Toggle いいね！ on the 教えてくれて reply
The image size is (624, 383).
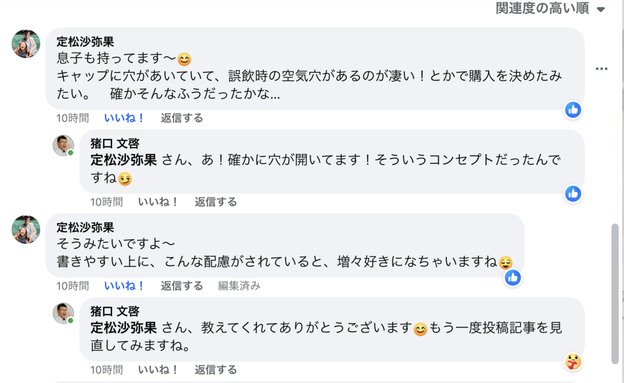(x=158, y=370)
